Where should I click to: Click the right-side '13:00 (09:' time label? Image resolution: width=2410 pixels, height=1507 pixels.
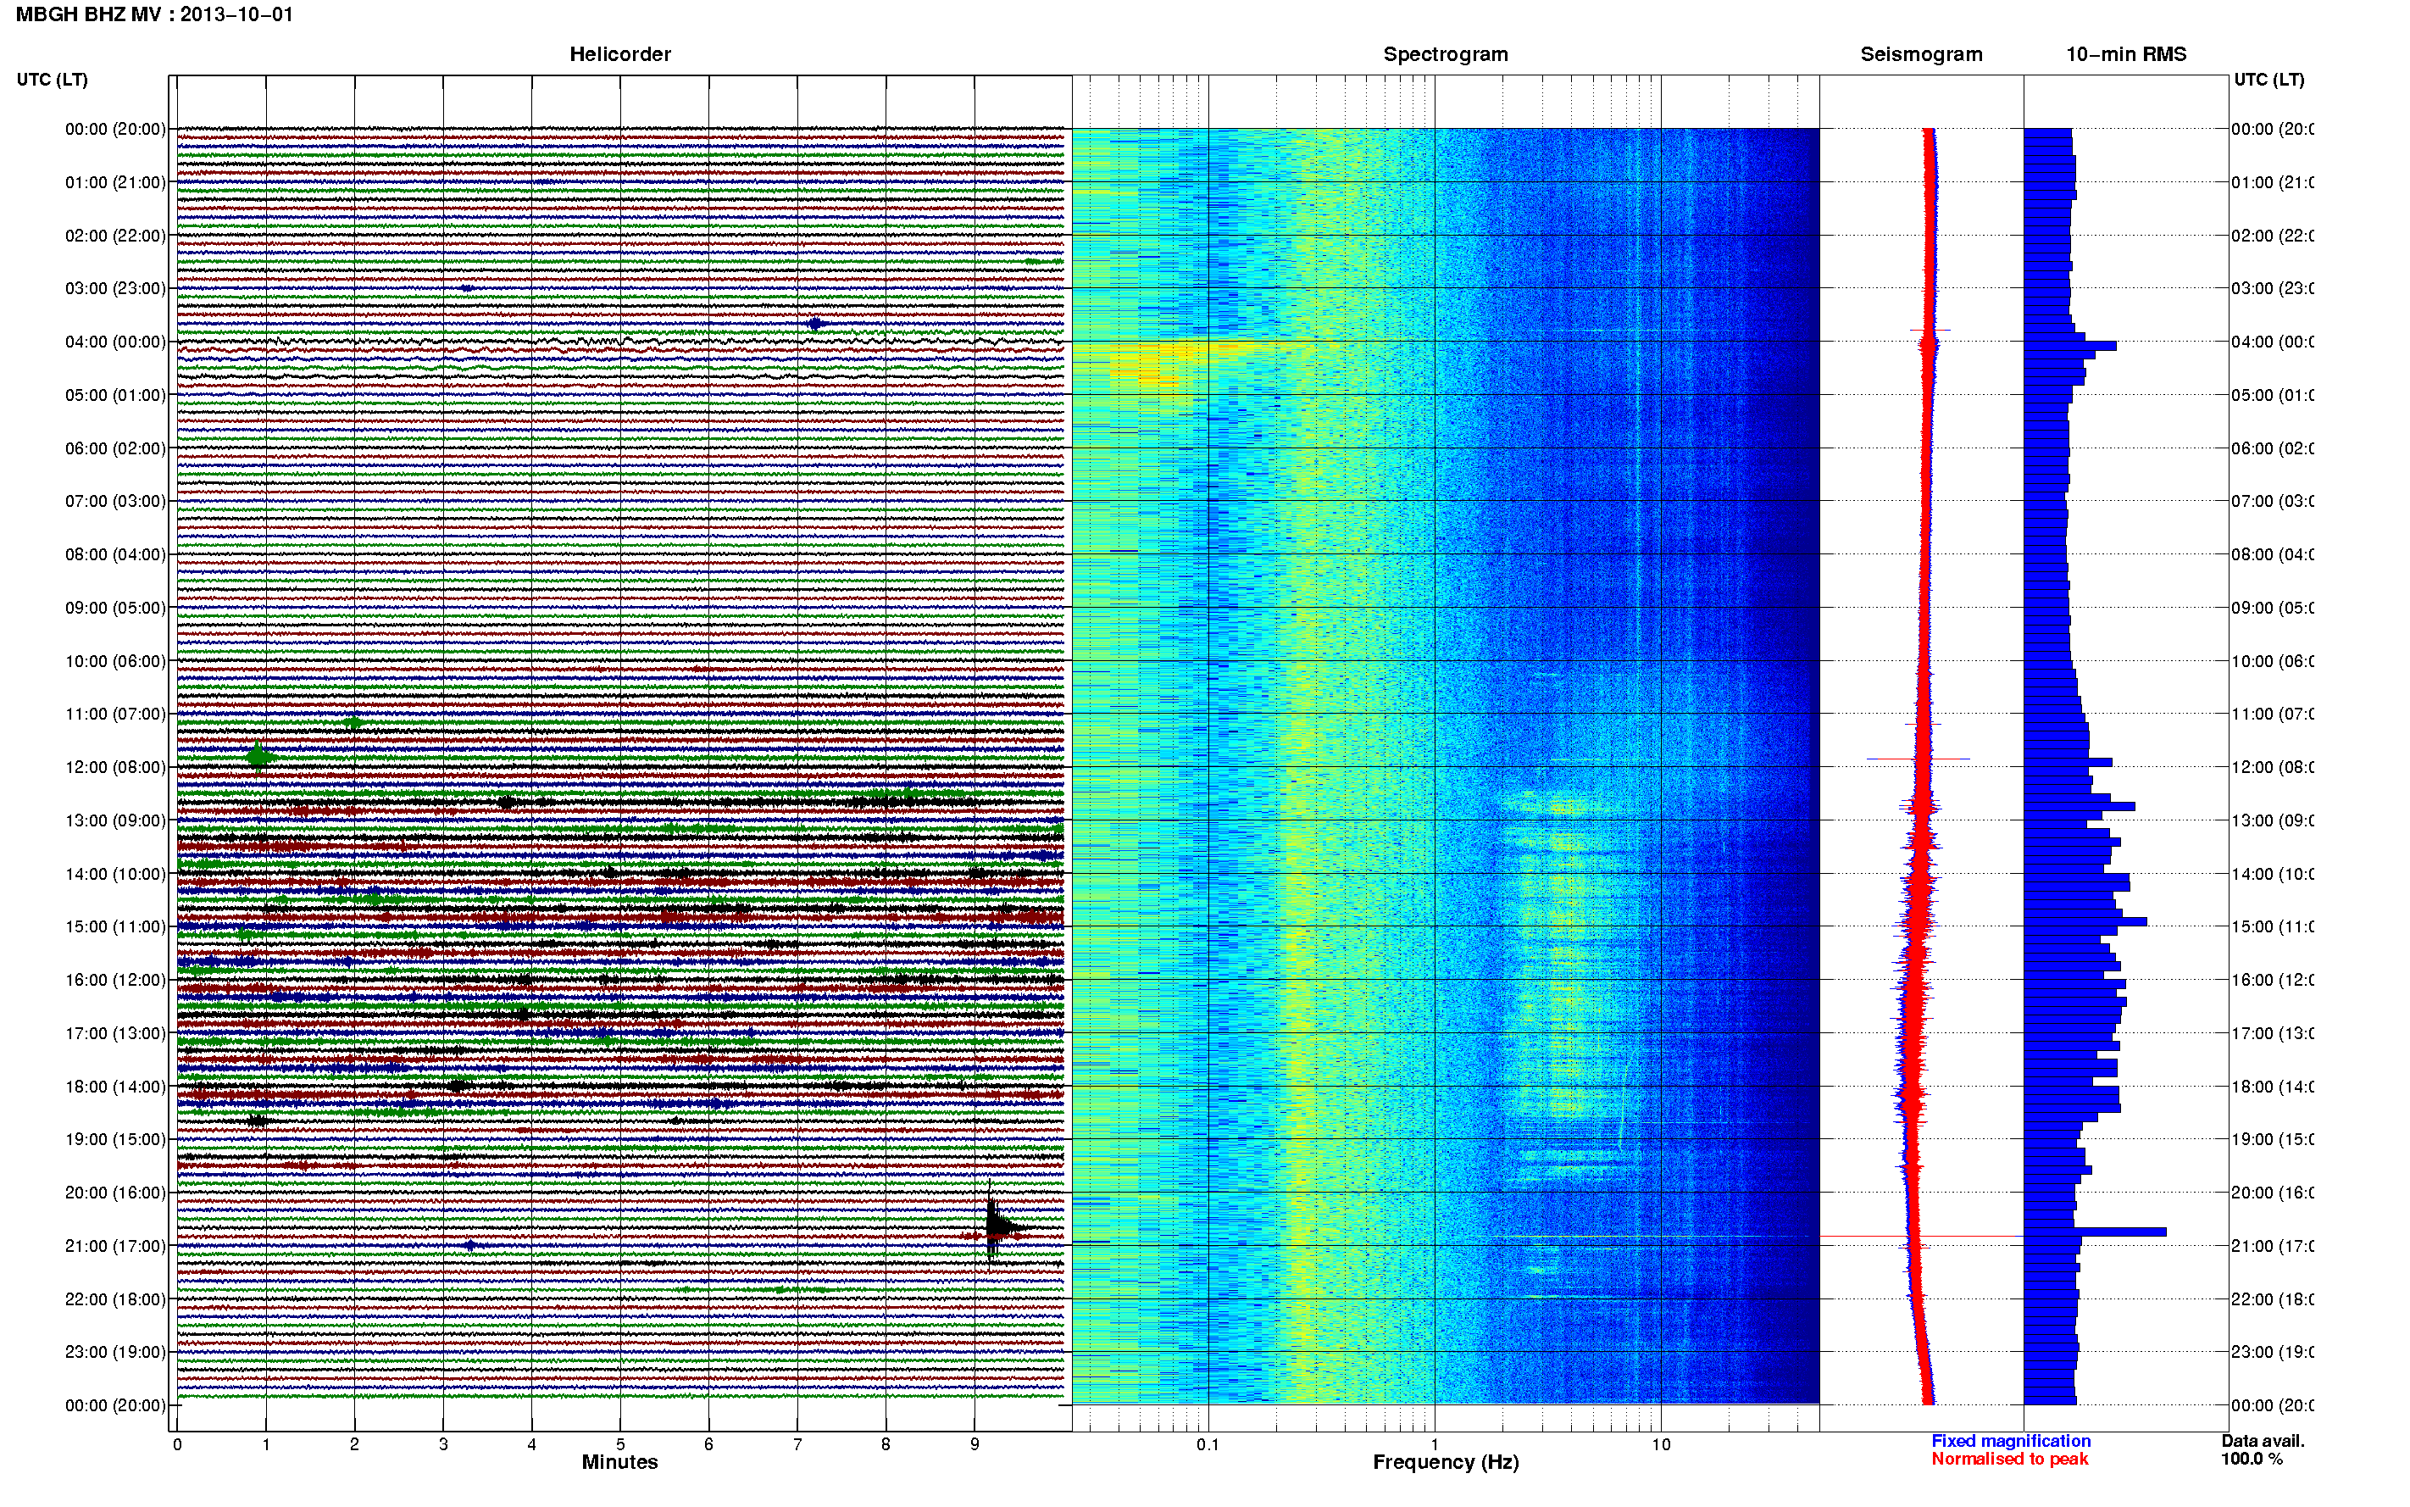pyautogui.click(x=2273, y=820)
